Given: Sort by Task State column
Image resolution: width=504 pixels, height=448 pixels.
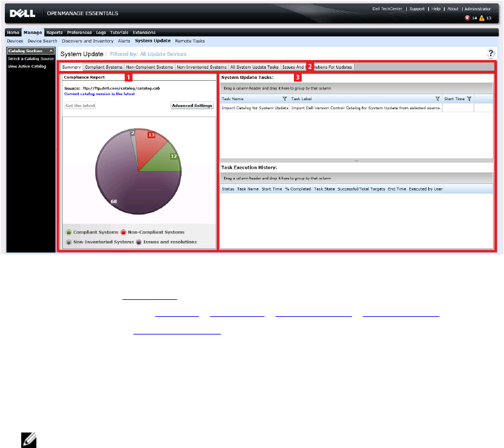Looking at the screenshot, I should tap(324, 189).
